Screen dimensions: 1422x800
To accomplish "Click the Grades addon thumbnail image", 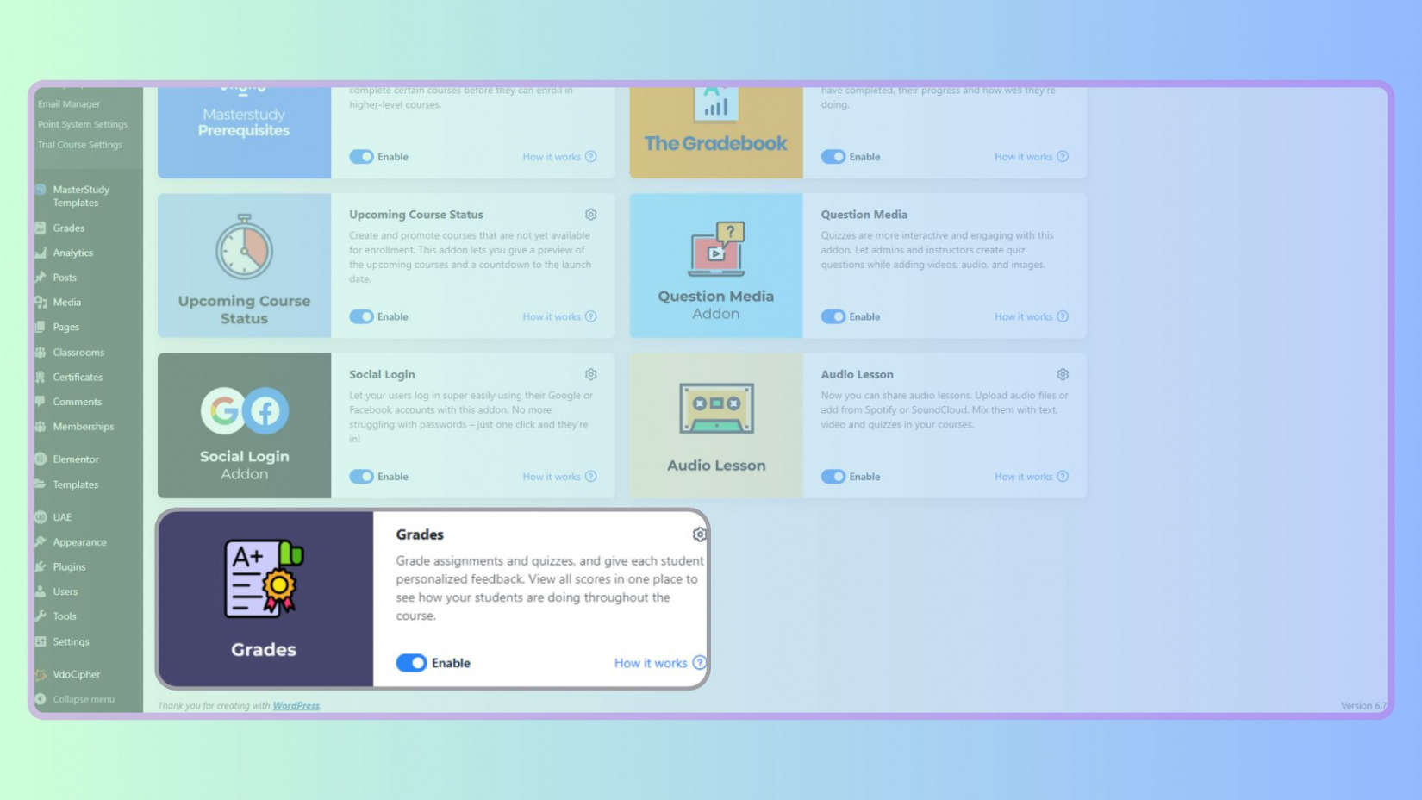I will pos(265,599).
